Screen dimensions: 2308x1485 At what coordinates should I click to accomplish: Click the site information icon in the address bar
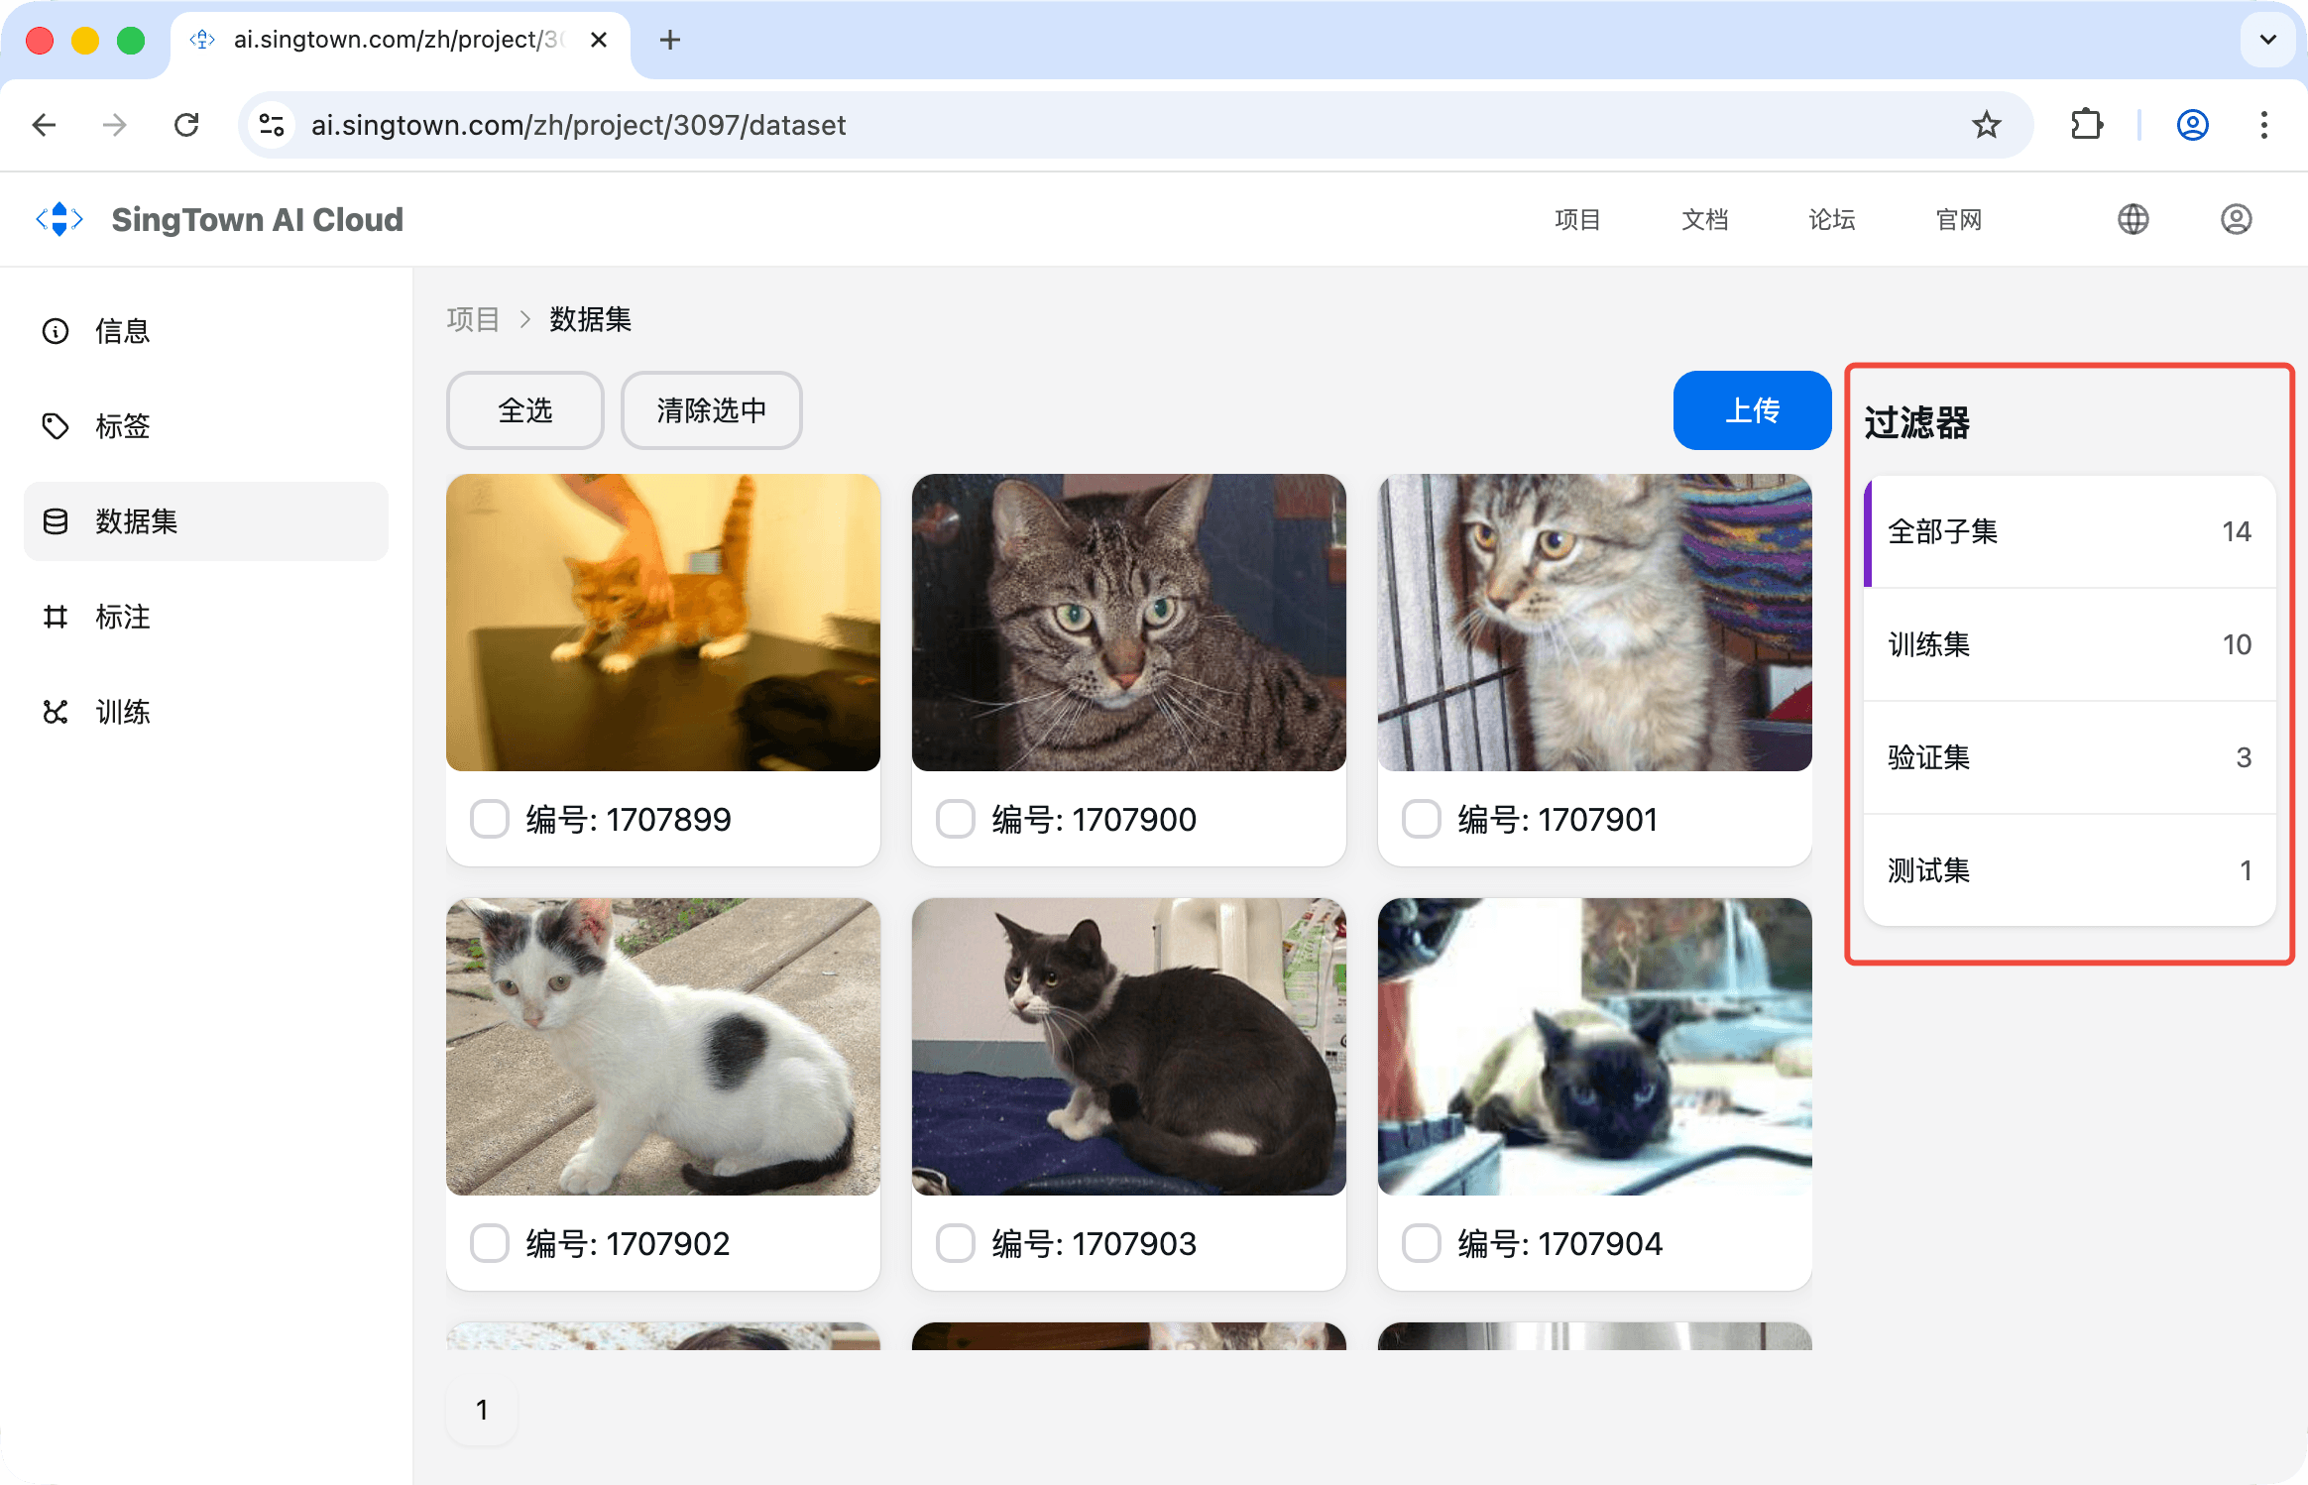click(x=272, y=125)
